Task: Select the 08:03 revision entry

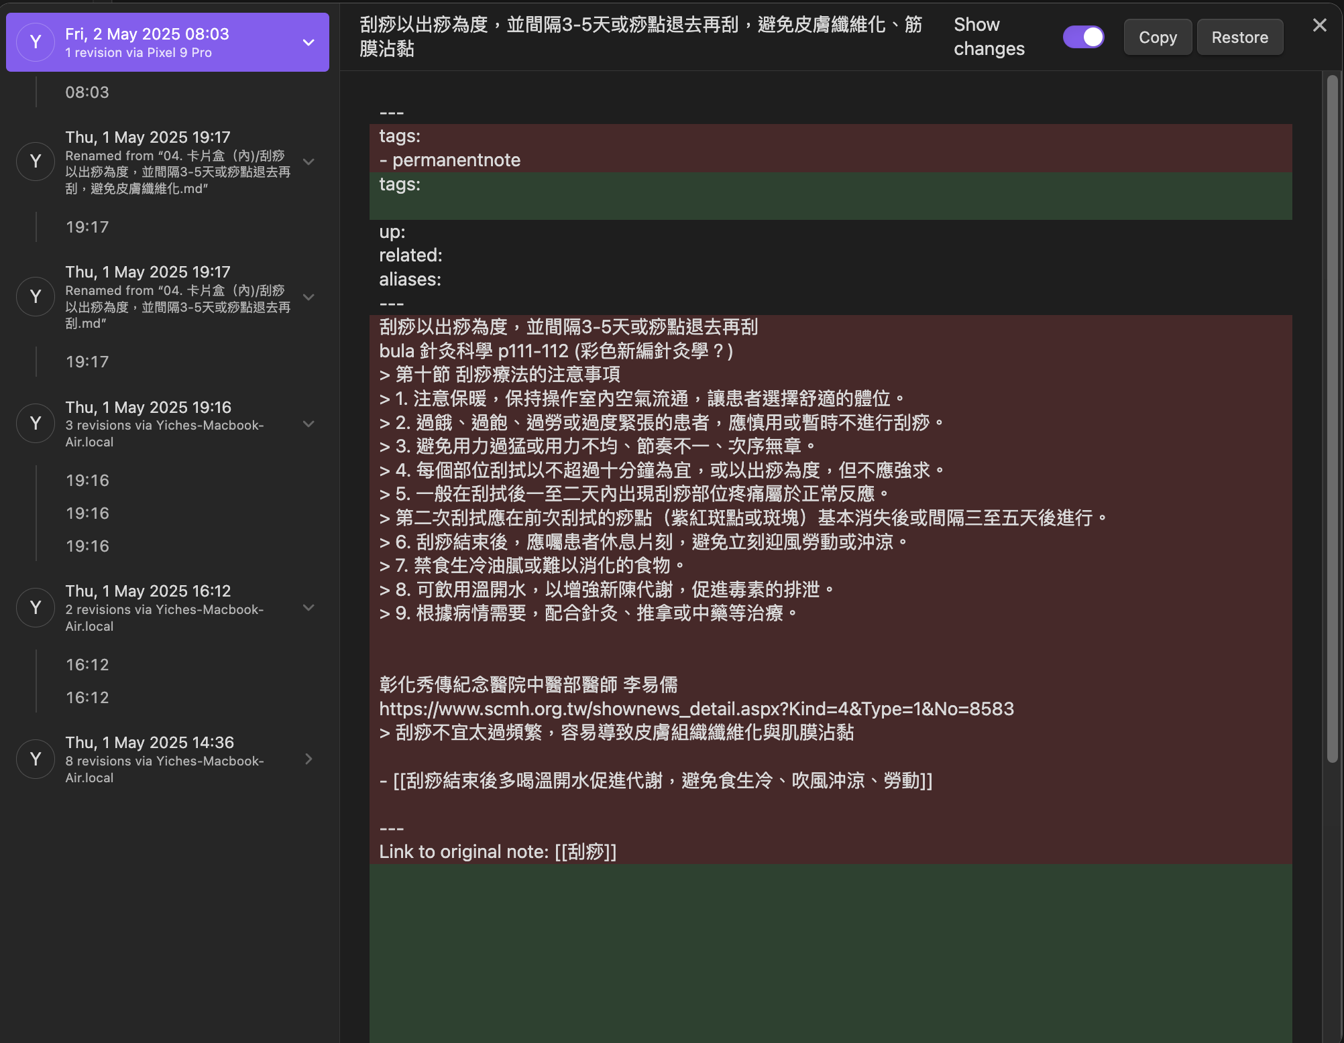Action: pos(87,92)
